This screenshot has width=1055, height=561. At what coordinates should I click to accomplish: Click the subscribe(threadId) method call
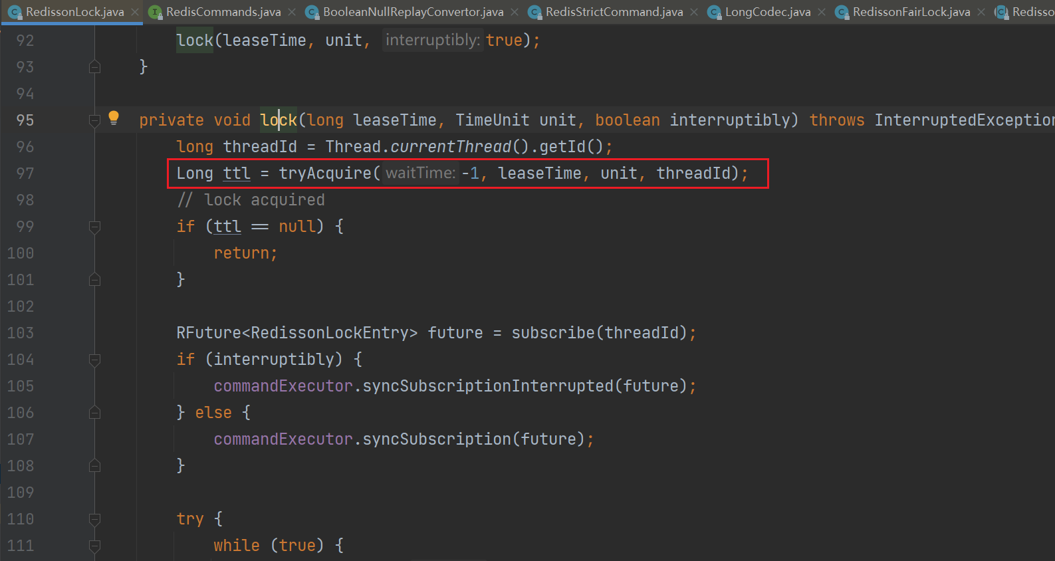(x=552, y=333)
